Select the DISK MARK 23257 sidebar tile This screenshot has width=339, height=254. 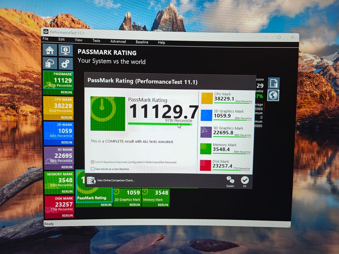[59, 204]
